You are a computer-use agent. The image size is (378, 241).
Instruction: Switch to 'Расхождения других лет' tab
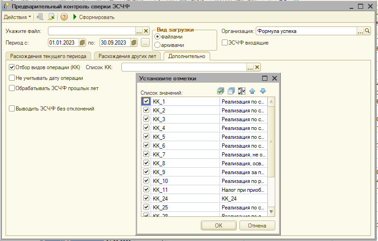(129, 56)
